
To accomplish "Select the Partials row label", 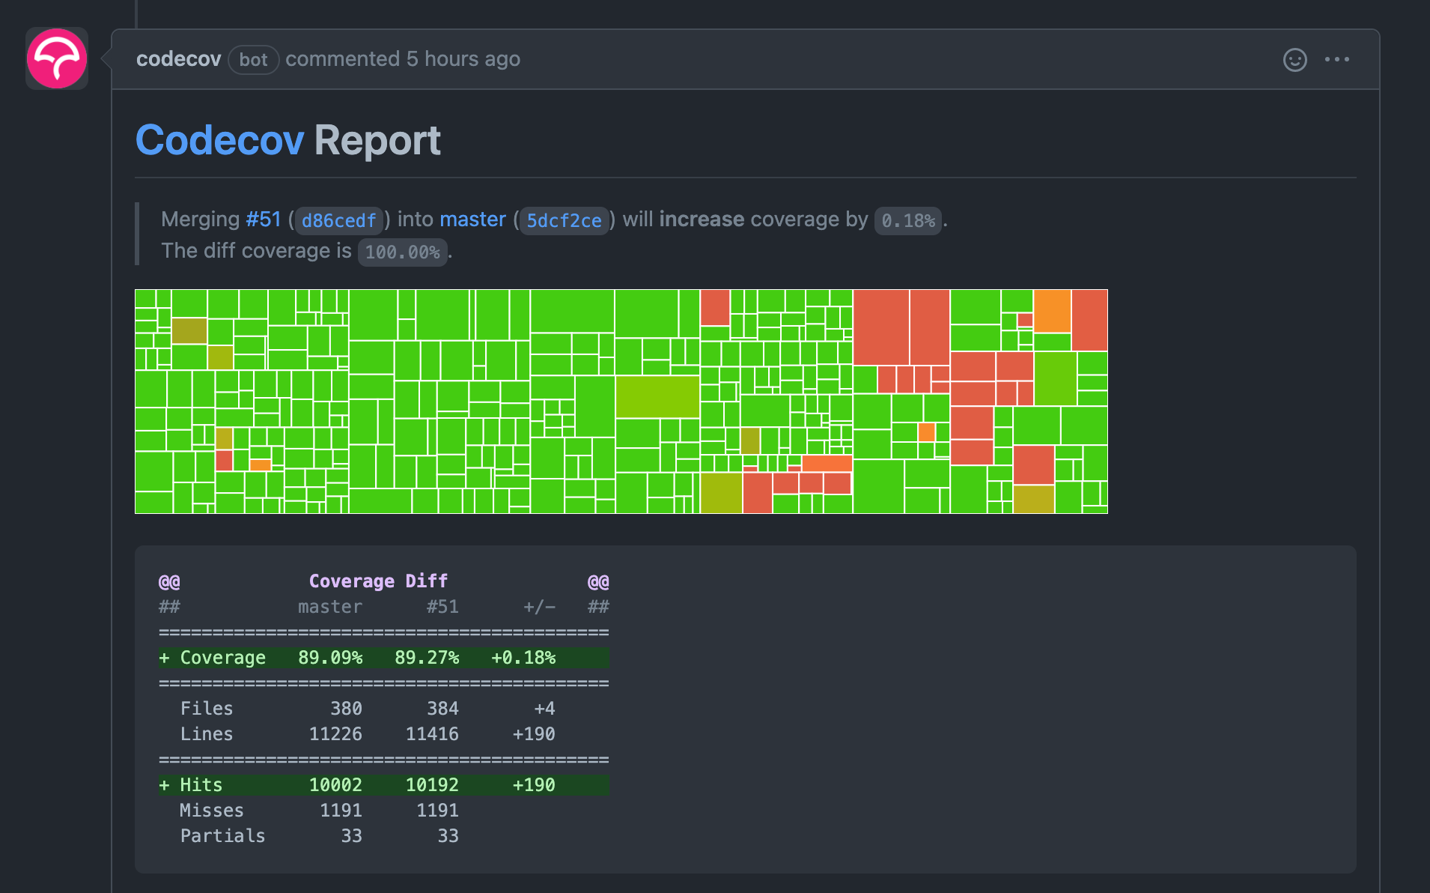I will pyautogui.click(x=222, y=836).
